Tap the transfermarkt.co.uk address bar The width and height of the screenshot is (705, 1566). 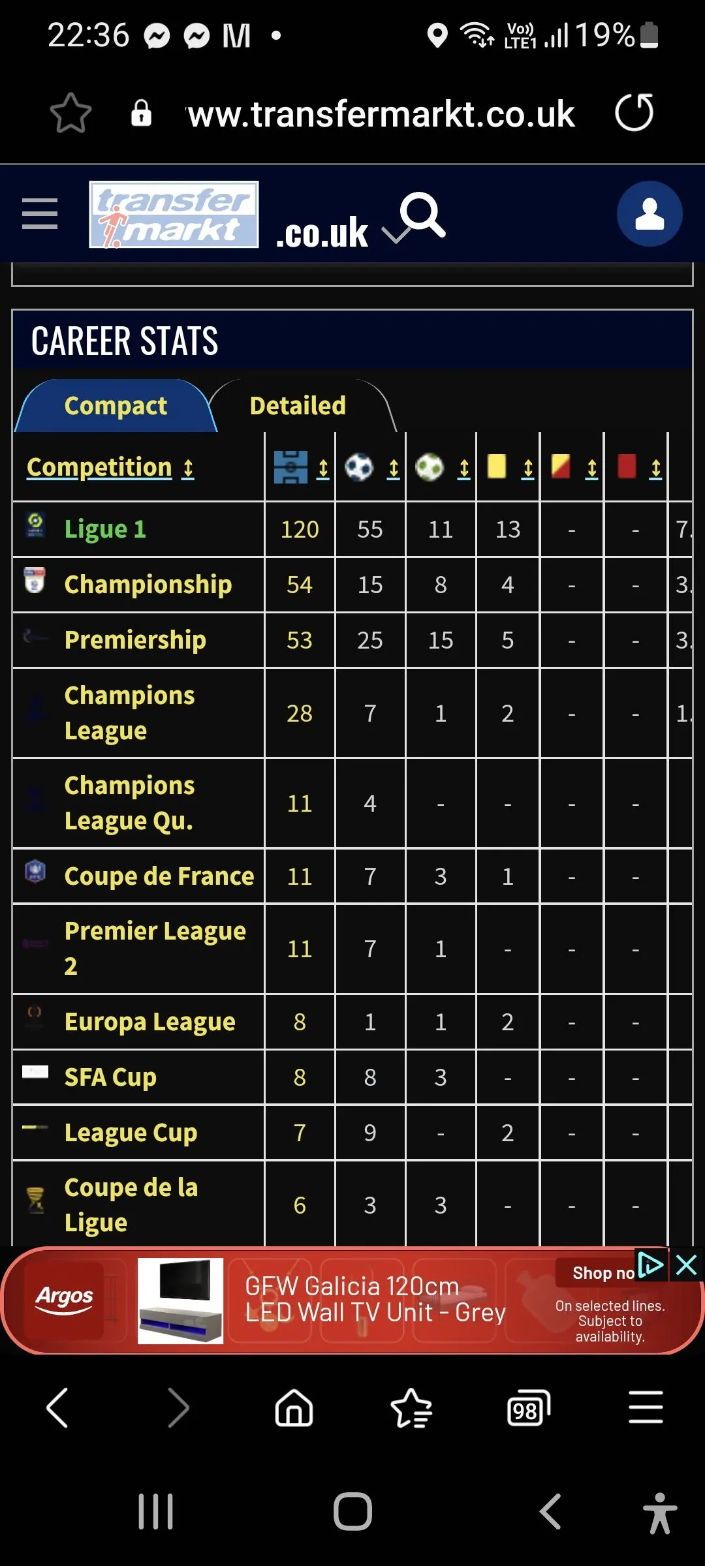tap(381, 114)
